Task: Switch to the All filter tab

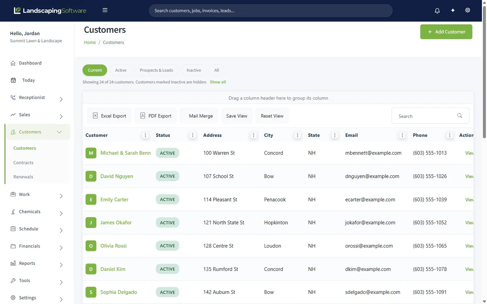Action: pos(217,70)
